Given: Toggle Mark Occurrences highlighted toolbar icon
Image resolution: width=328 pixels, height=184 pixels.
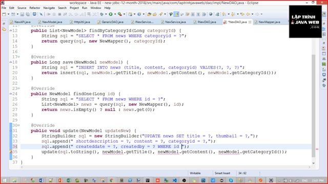Looking at the screenshot, I should point(176,14).
